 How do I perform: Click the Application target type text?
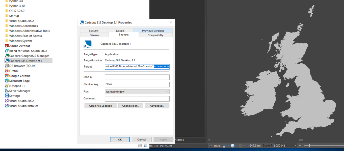click(112, 54)
